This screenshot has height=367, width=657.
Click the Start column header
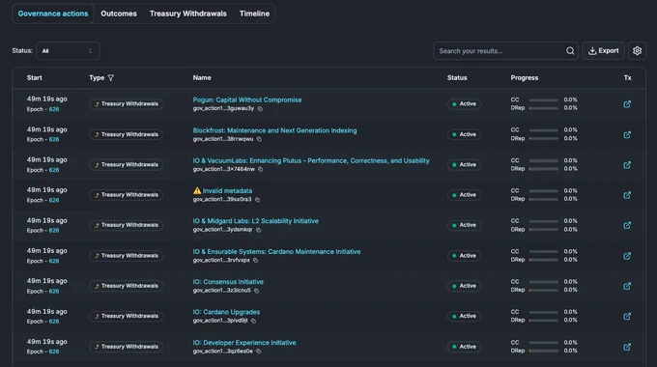tap(35, 78)
